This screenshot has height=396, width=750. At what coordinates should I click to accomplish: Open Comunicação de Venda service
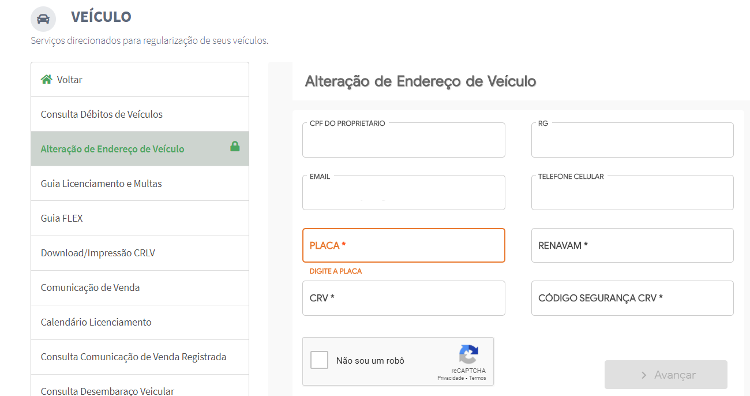point(91,287)
